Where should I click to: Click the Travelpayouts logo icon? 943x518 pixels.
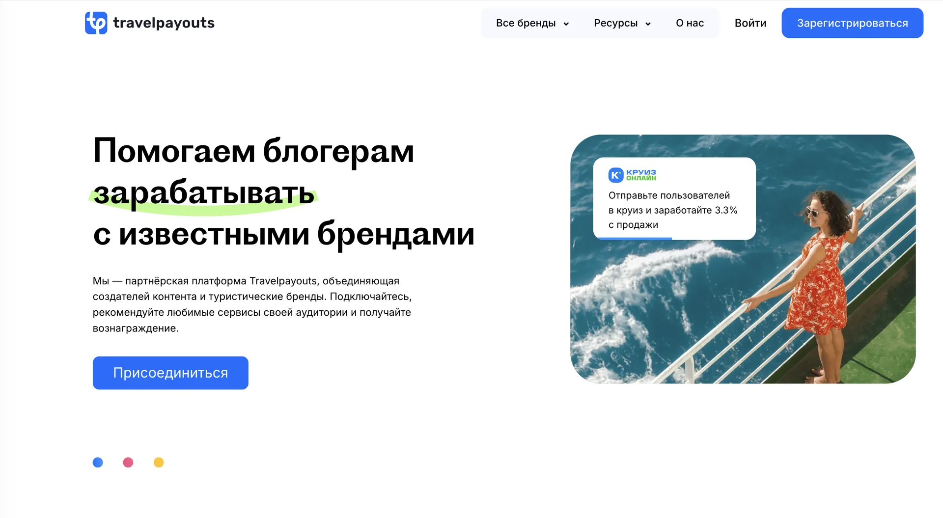click(x=96, y=23)
